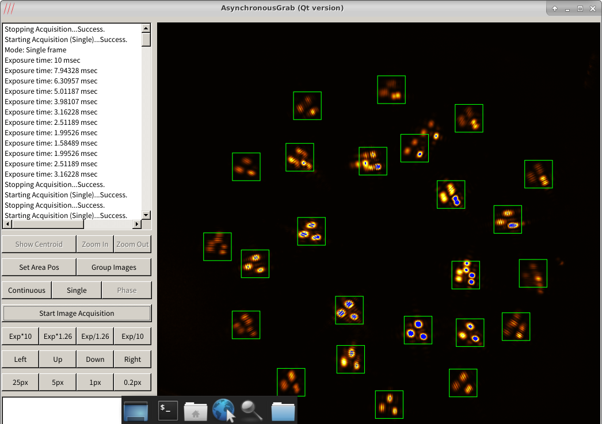Click log line 'Mode: Single frame'
The width and height of the screenshot is (602, 424).
35,50
